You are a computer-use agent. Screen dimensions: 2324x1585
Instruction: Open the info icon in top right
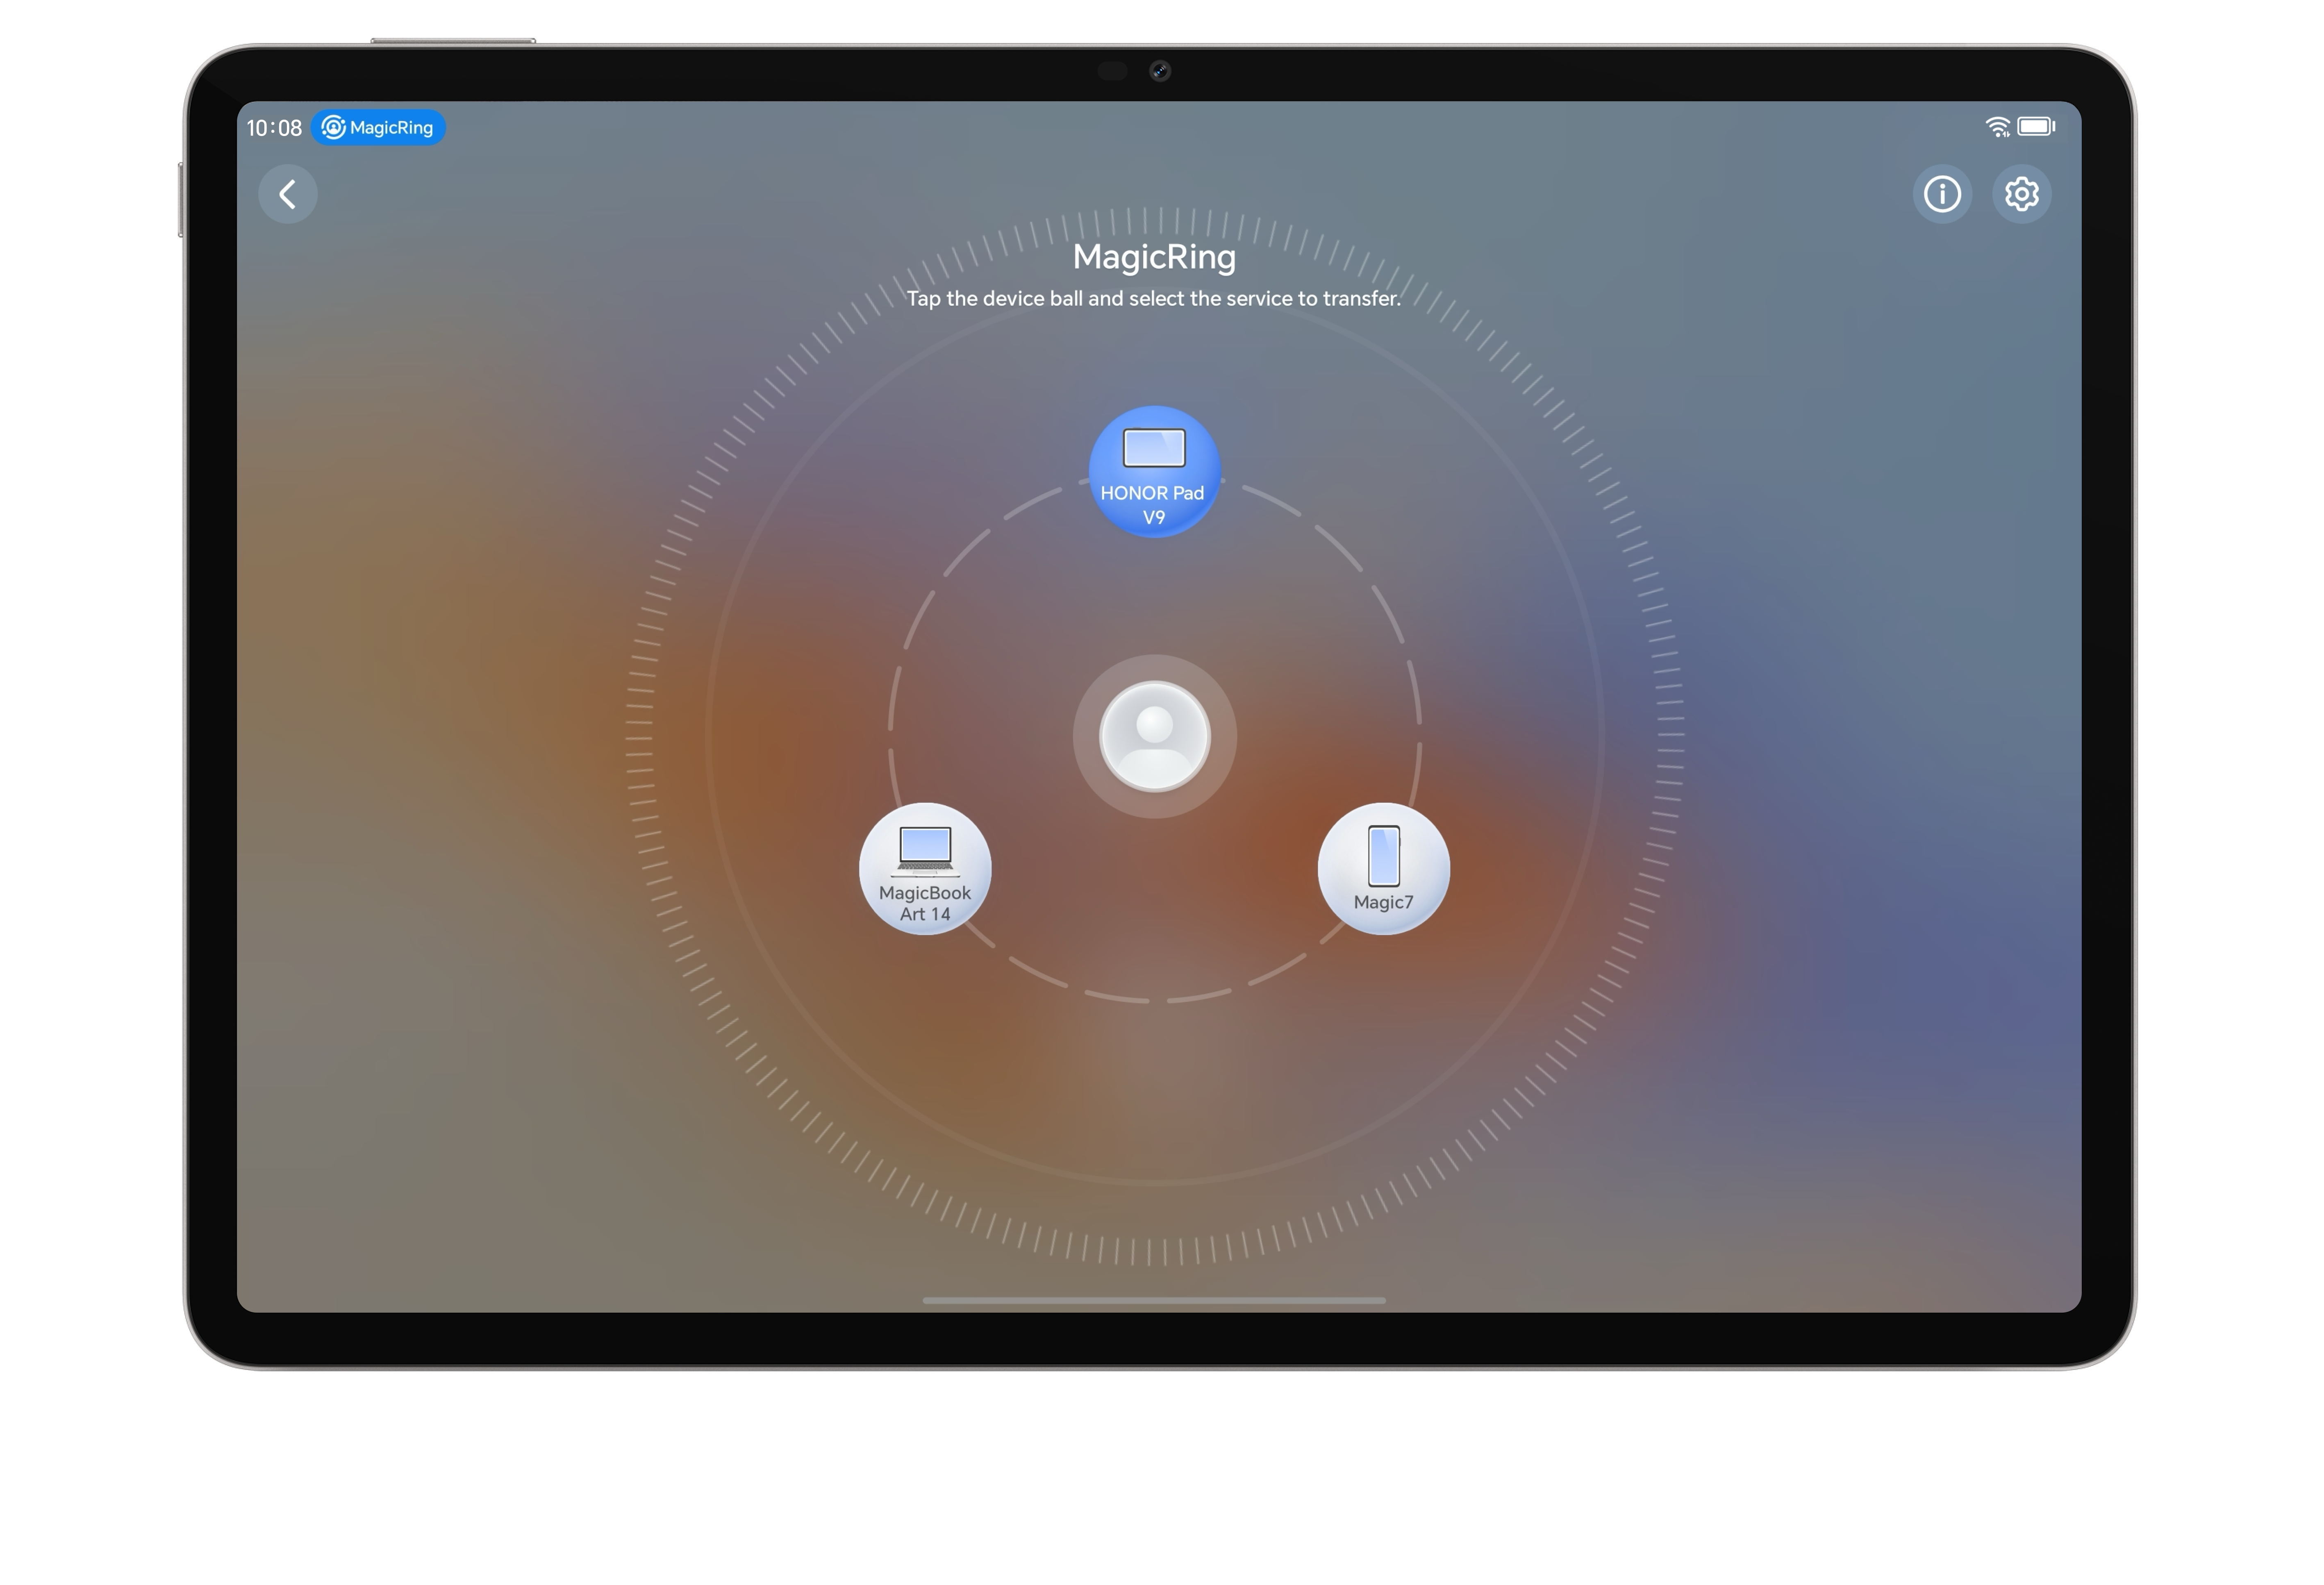click(x=1942, y=194)
